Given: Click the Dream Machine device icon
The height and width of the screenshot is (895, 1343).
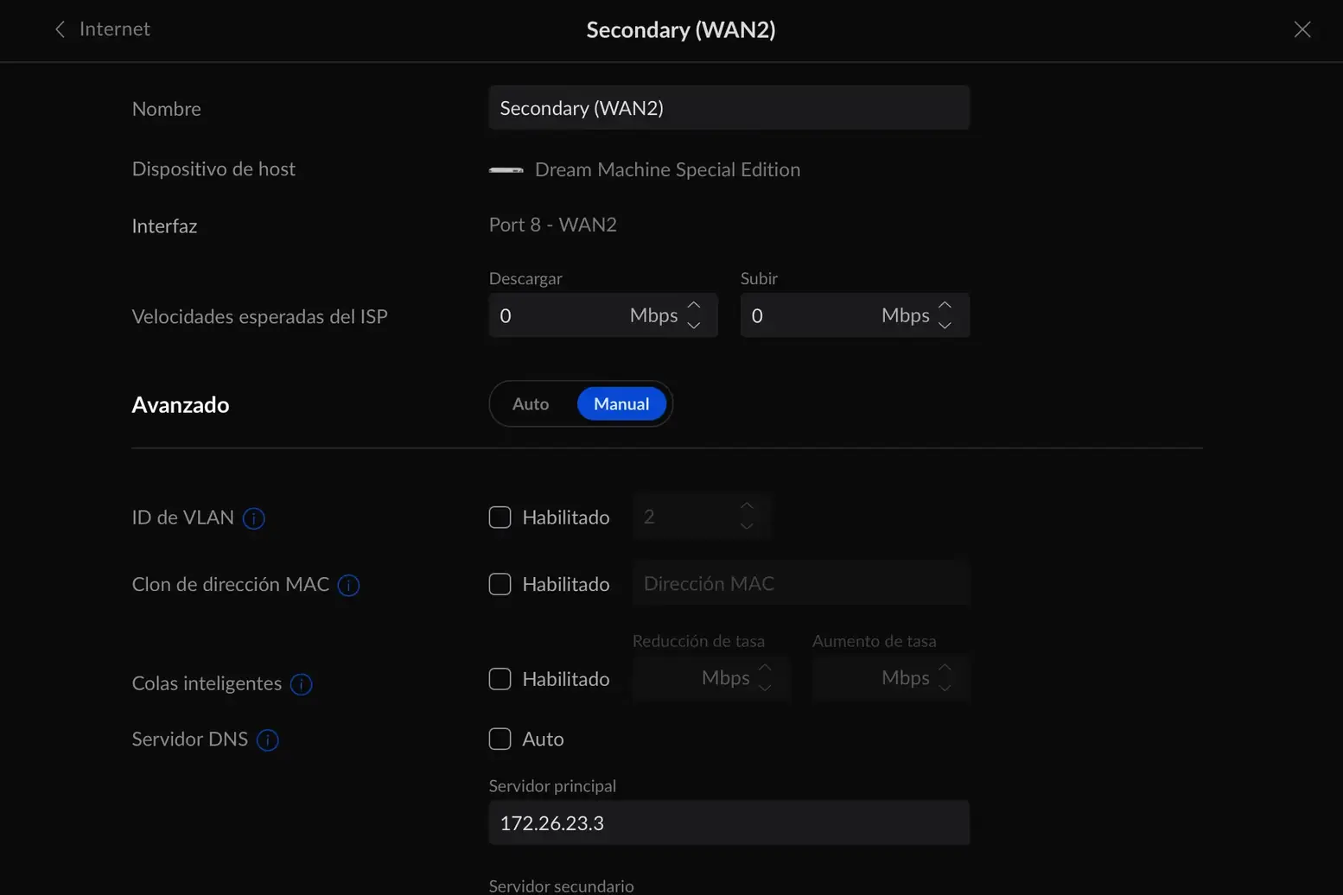Looking at the screenshot, I should 506,170.
